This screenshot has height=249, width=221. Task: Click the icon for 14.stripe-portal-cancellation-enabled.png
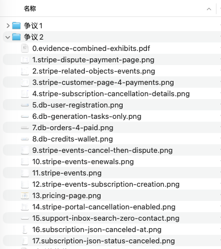pyautogui.click(x=25, y=207)
